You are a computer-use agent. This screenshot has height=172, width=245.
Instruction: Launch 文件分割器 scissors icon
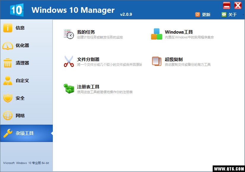point(69,61)
